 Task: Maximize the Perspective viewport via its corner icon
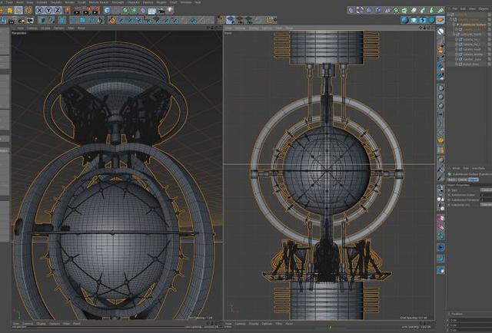pos(220,28)
